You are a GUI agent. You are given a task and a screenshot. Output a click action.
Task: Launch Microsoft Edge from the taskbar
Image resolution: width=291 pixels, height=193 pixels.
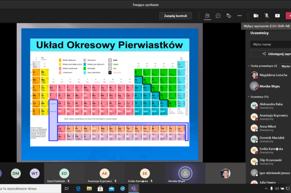pyautogui.click(x=78, y=189)
